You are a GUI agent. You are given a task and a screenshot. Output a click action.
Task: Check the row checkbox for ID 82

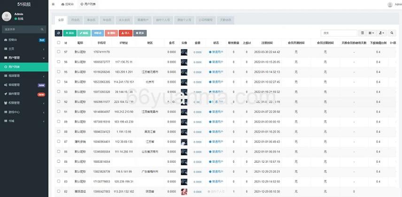click(58, 191)
